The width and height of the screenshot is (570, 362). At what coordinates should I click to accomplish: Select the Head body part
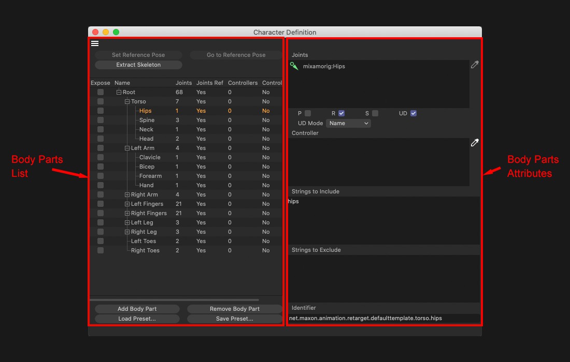pos(146,139)
